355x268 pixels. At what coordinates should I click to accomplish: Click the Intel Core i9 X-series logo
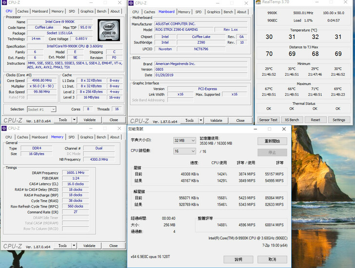(x=109, y=30)
